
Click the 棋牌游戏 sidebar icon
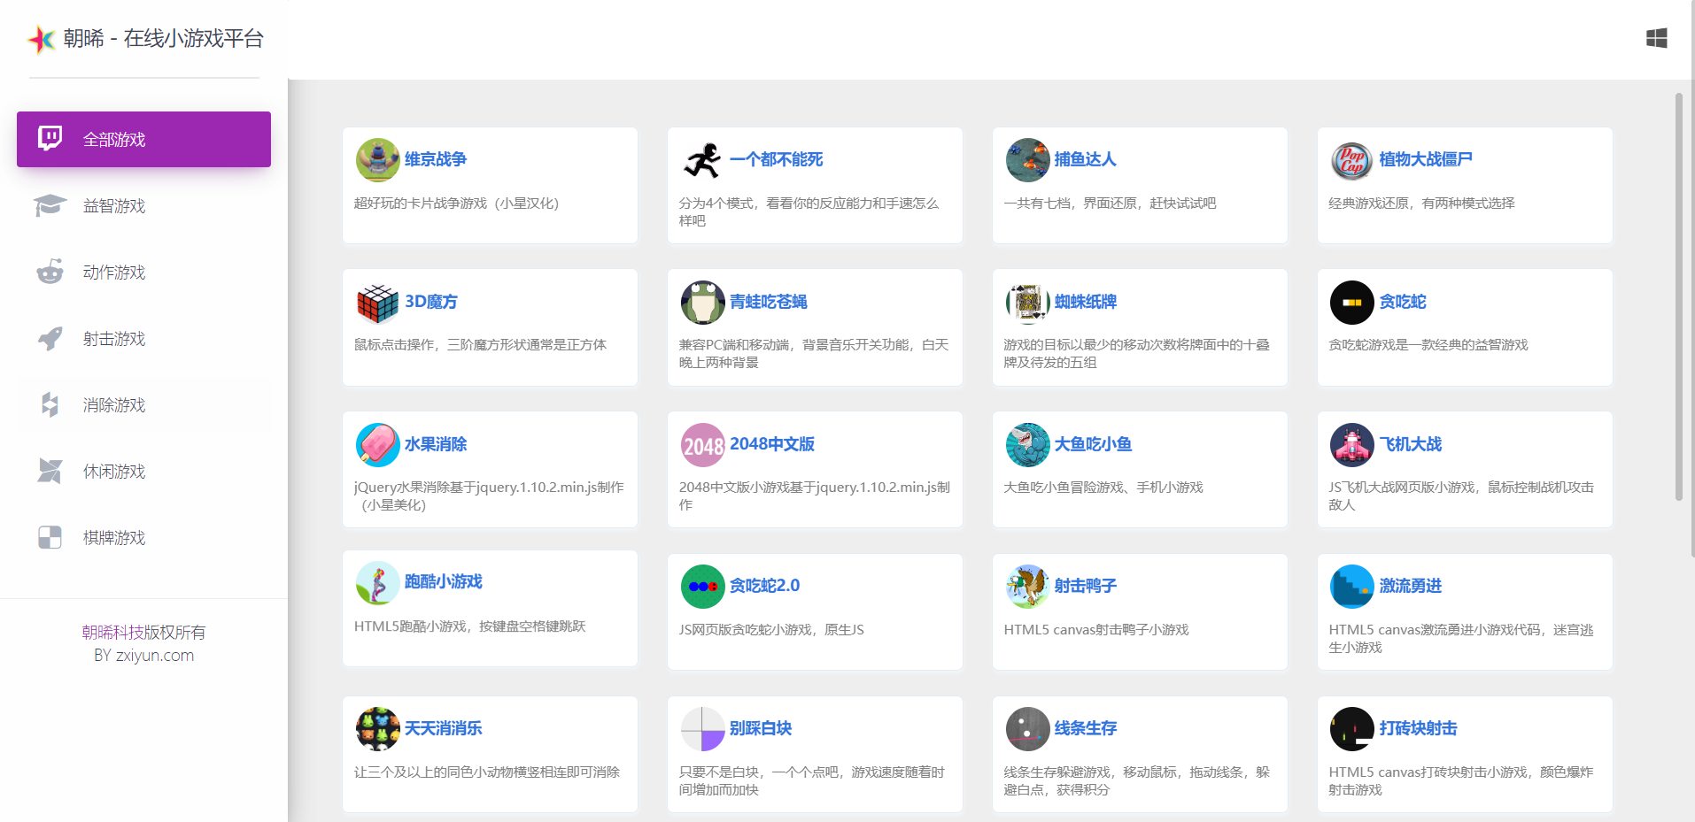click(50, 537)
